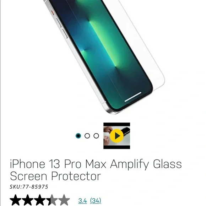Click the half-filled fourth rating star
The height and width of the screenshot is (206, 206).
point(52,200)
